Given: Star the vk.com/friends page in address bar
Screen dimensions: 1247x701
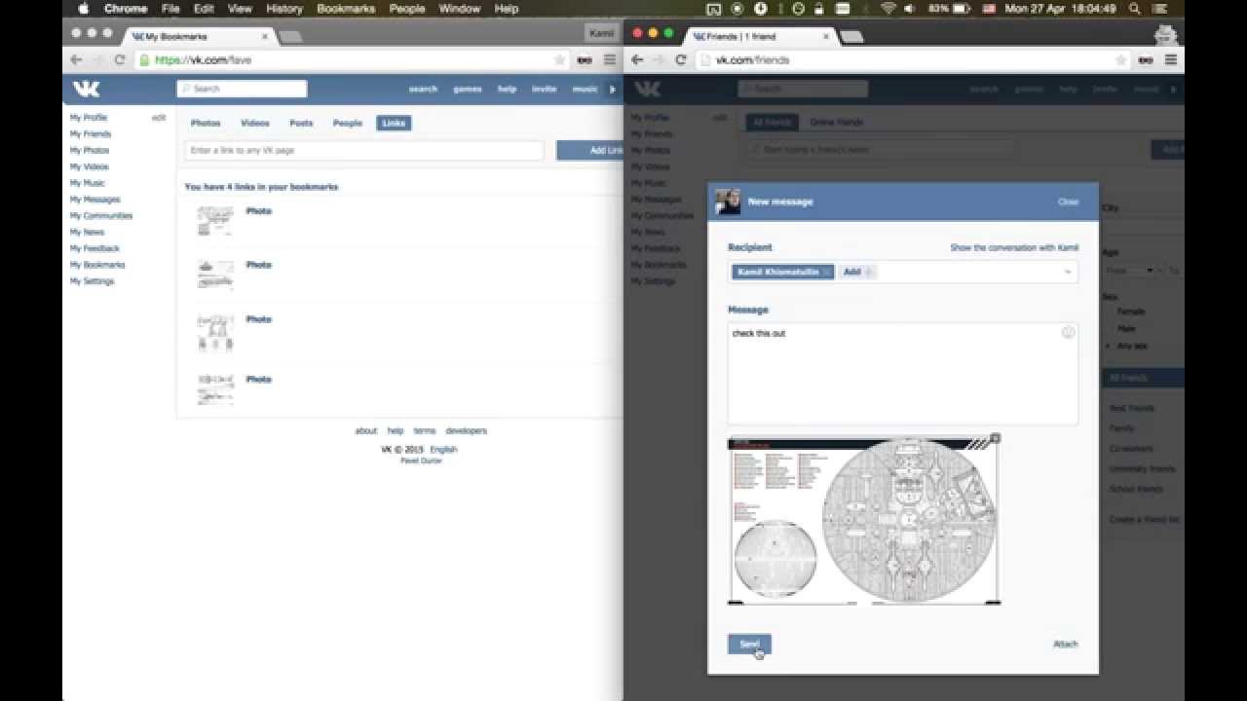Looking at the screenshot, I should click(x=1120, y=59).
